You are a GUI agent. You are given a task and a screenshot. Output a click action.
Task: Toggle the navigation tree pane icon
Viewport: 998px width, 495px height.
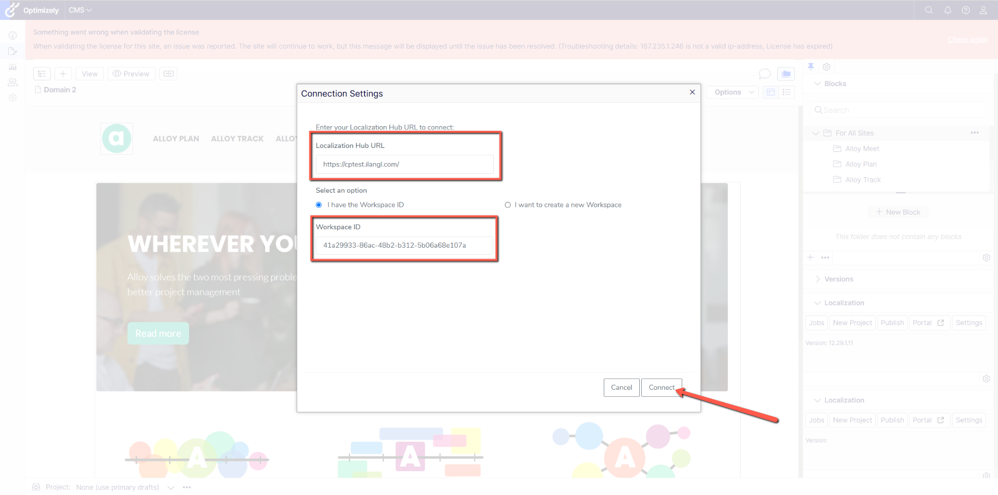pyautogui.click(x=42, y=74)
